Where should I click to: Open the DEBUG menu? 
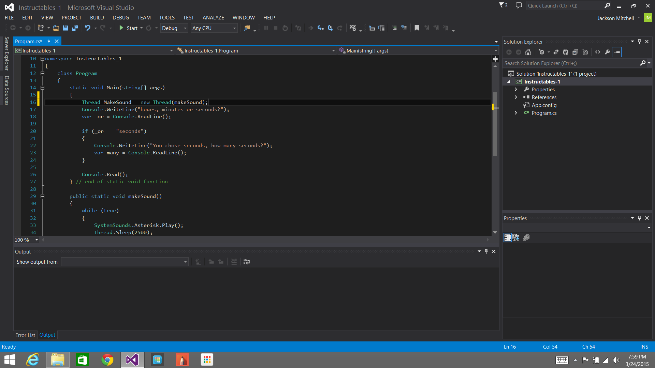tap(121, 18)
